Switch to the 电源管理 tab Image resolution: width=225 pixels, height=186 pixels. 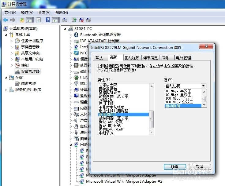tap(183, 58)
